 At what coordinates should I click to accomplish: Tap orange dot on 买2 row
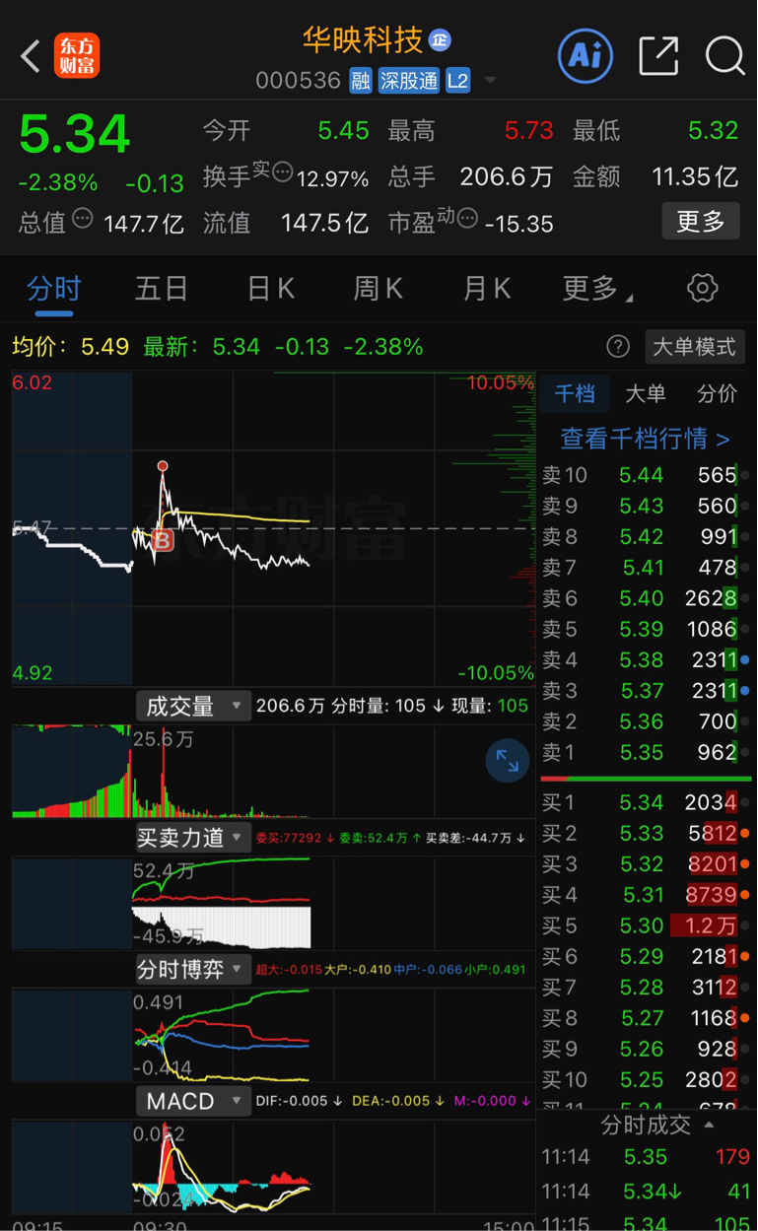coord(745,834)
